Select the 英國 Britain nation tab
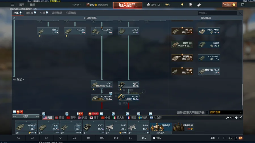The height and width of the screenshot is (143, 255). [83, 118]
